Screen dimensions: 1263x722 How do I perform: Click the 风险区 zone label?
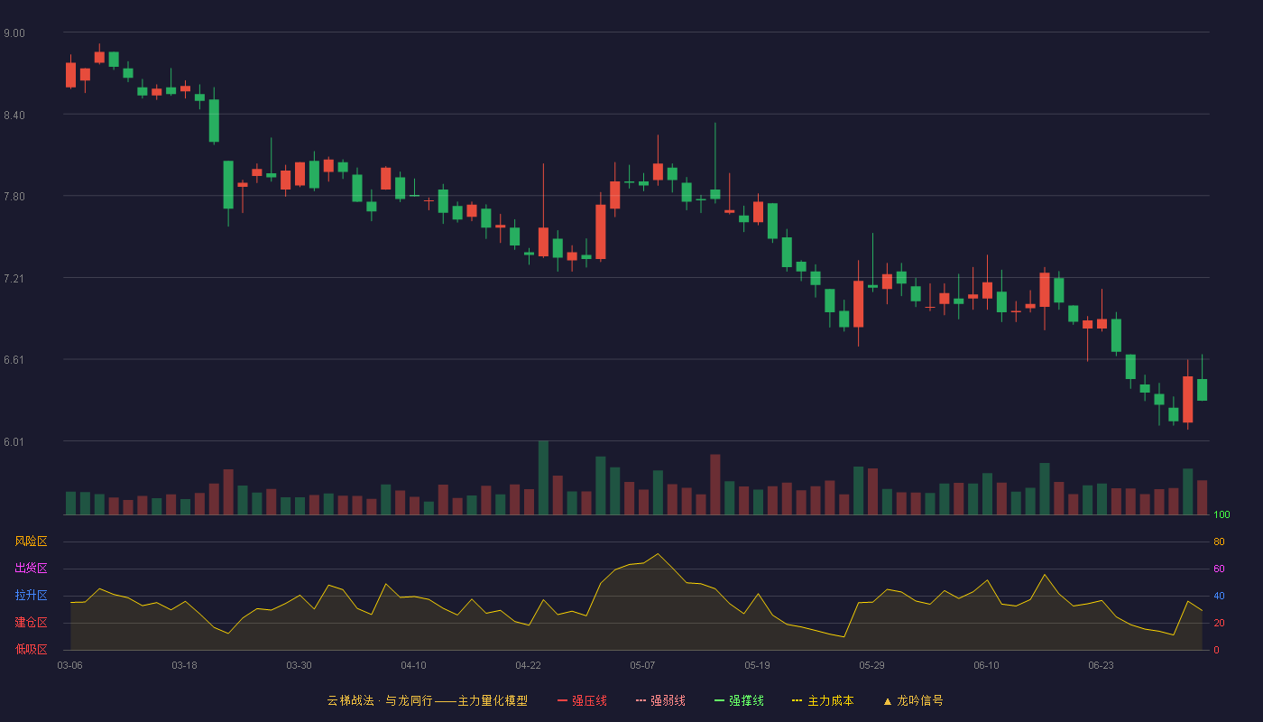[31, 541]
